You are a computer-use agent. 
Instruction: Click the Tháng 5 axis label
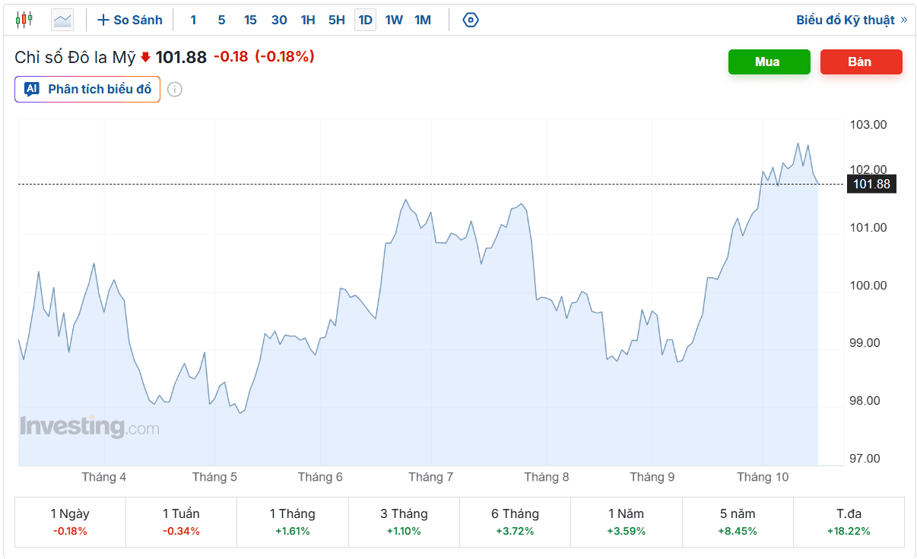click(214, 477)
